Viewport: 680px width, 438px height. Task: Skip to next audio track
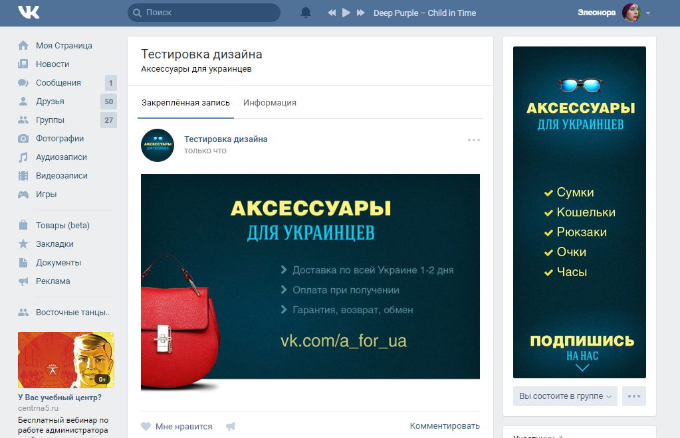(361, 13)
